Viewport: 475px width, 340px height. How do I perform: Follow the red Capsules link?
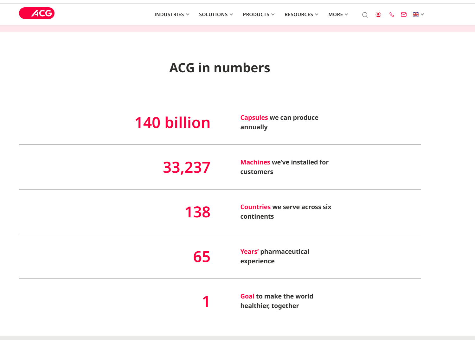click(254, 118)
